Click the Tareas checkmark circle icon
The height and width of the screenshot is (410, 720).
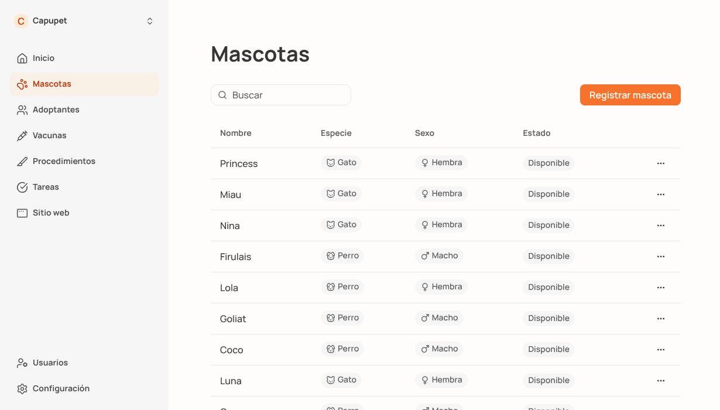[22, 187]
